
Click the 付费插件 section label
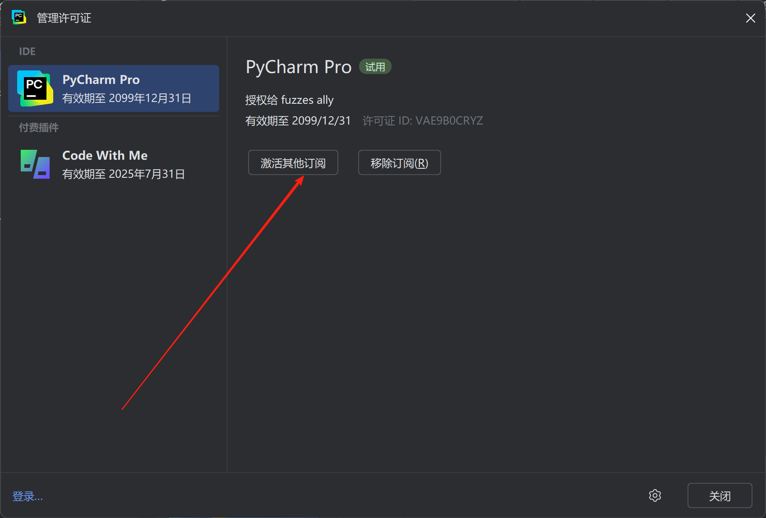[x=39, y=128]
